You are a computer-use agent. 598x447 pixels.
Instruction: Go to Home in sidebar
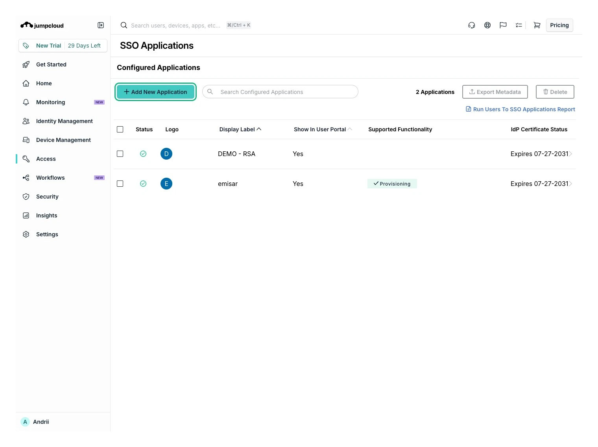click(44, 83)
